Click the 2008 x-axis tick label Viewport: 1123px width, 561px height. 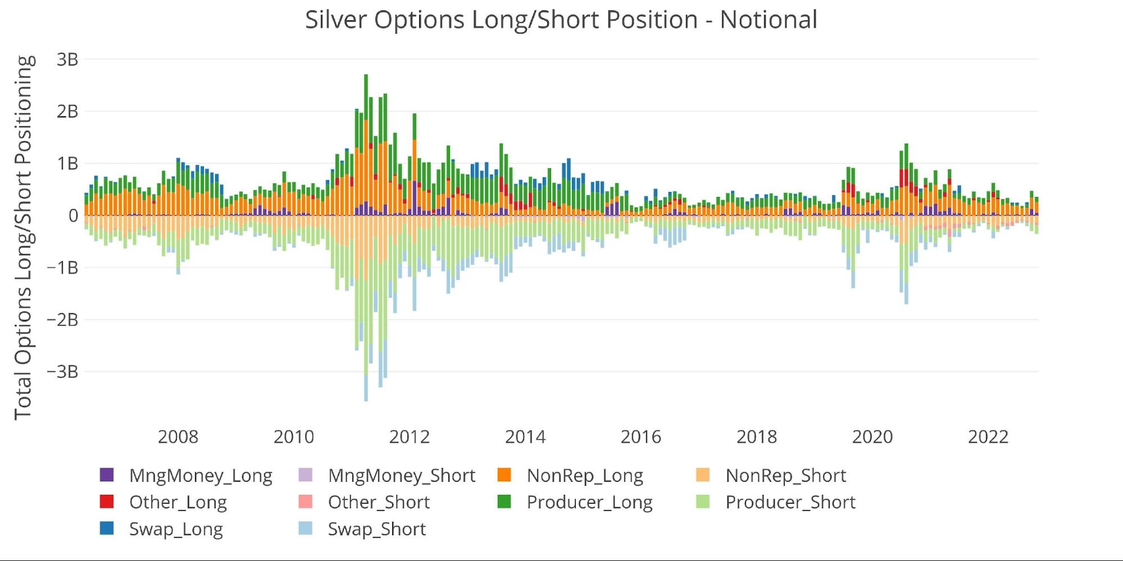tap(178, 436)
